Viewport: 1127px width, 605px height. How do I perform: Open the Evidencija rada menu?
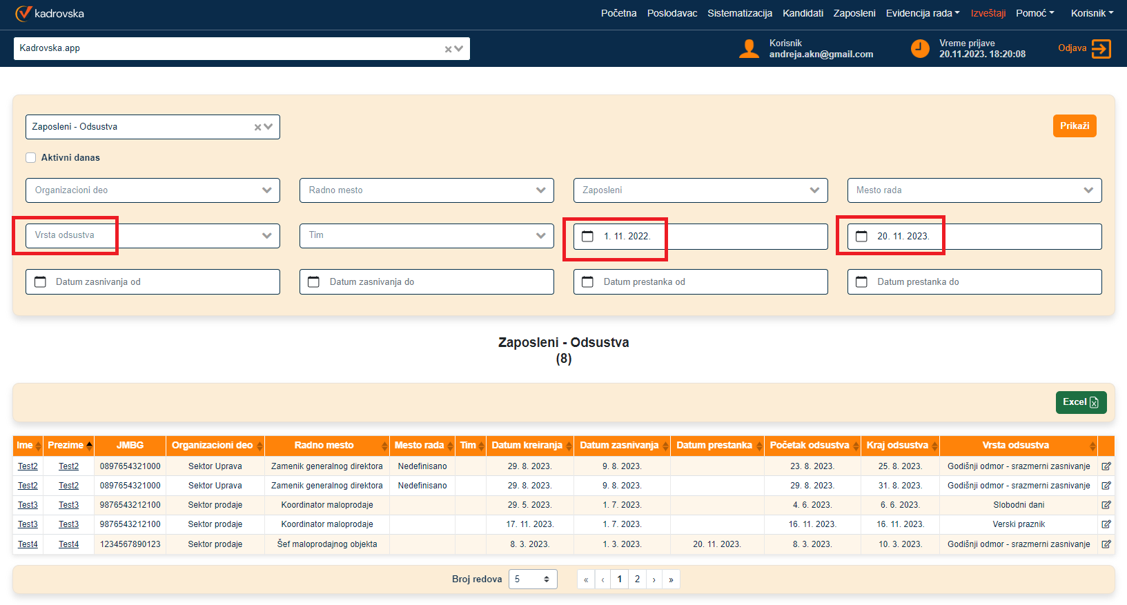[x=922, y=13]
